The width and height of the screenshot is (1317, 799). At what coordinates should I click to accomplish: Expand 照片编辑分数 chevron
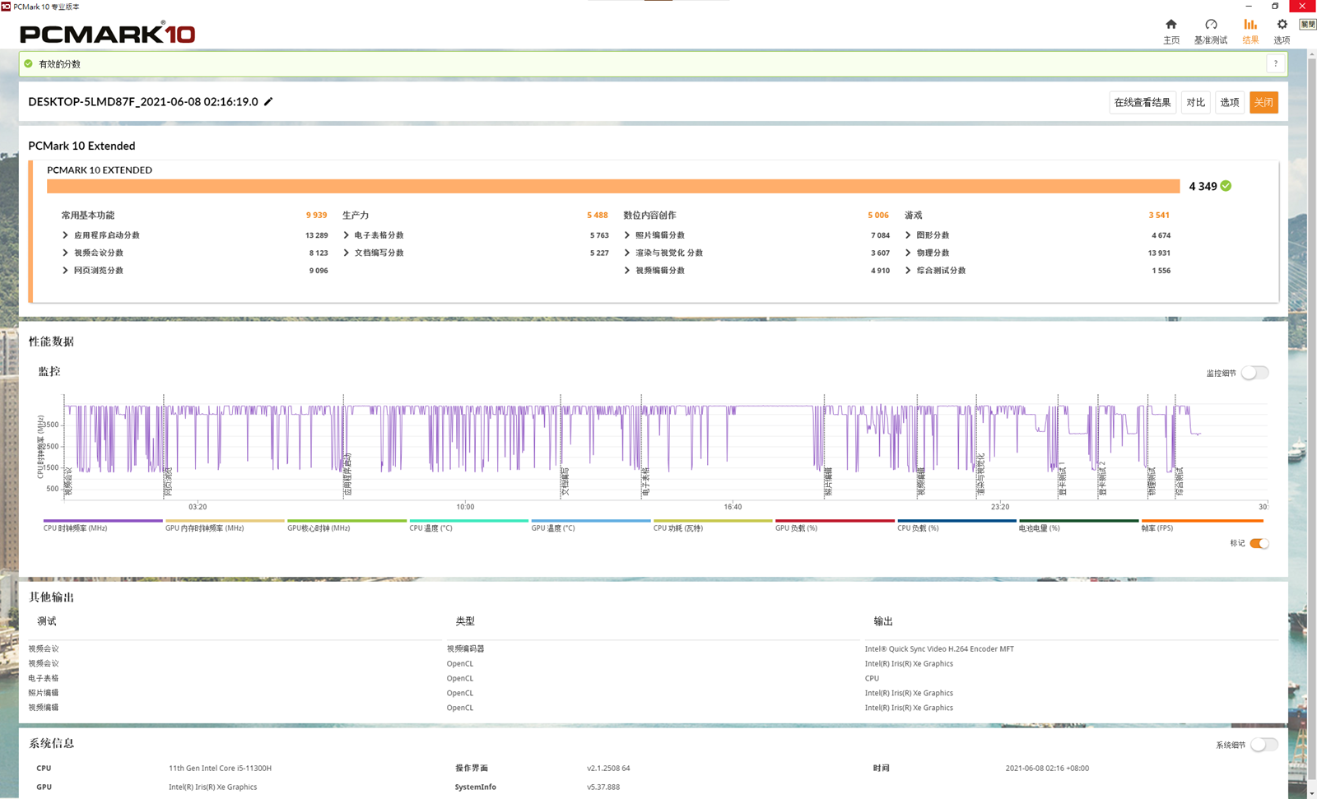pyautogui.click(x=627, y=235)
